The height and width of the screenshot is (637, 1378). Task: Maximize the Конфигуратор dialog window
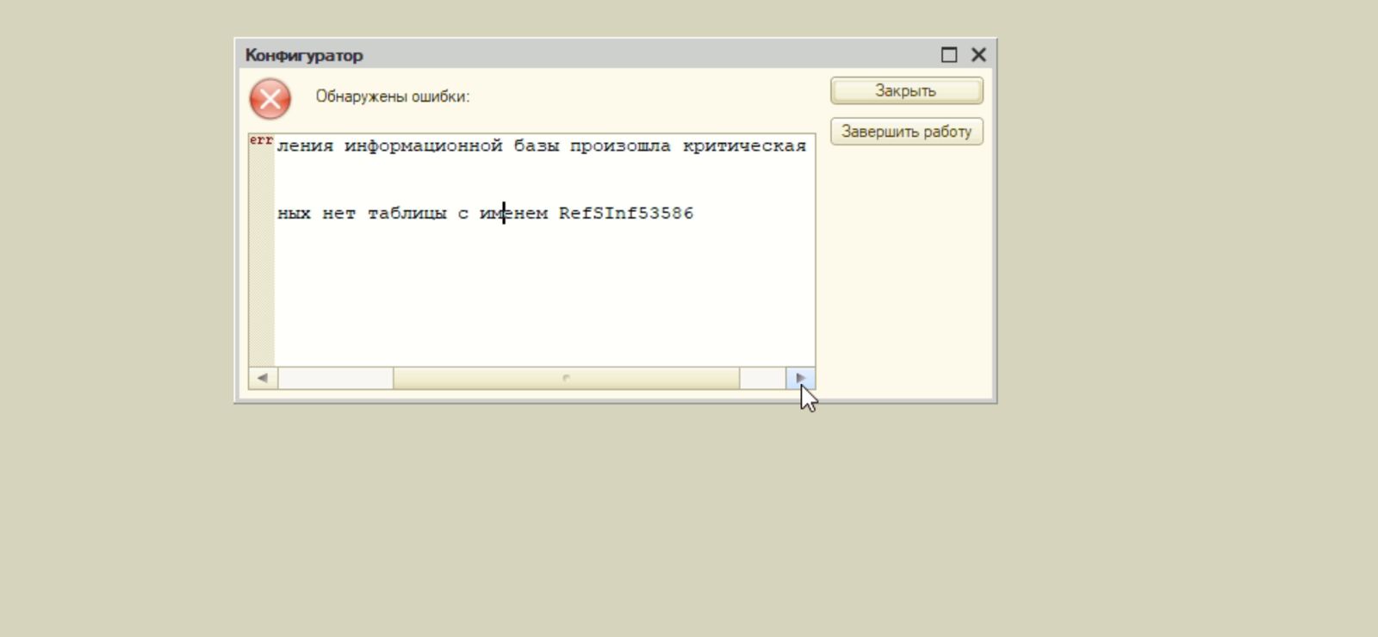(x=949, y=55)
